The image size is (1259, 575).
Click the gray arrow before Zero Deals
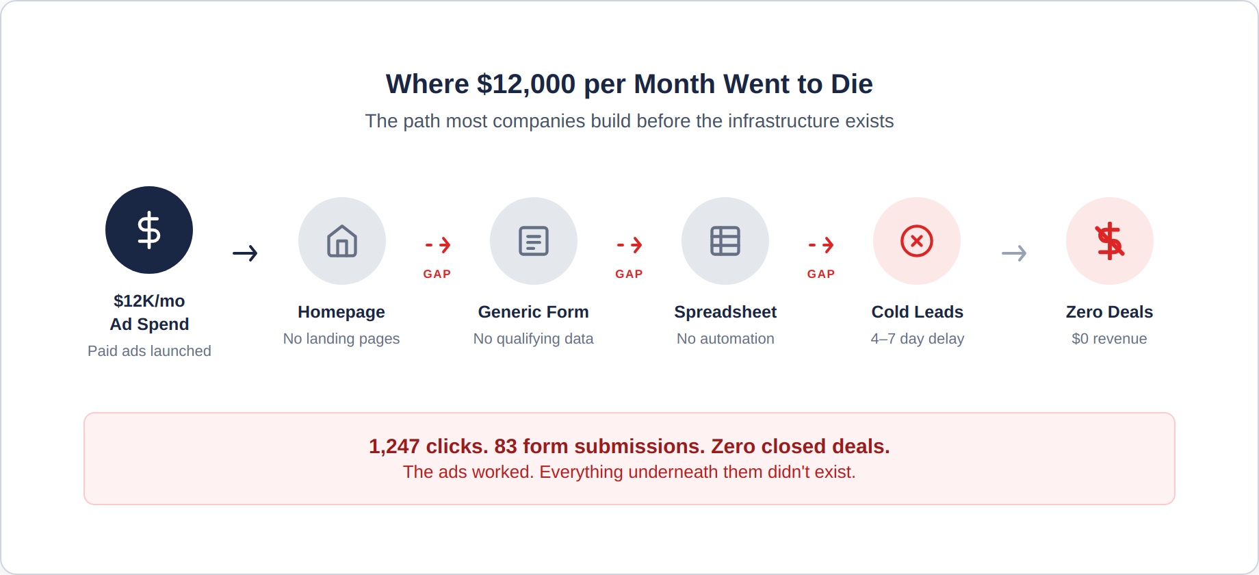point(1014,253)
